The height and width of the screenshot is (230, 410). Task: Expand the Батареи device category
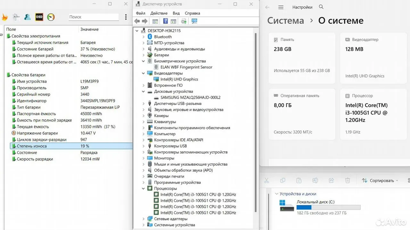[x=143, y=55]
